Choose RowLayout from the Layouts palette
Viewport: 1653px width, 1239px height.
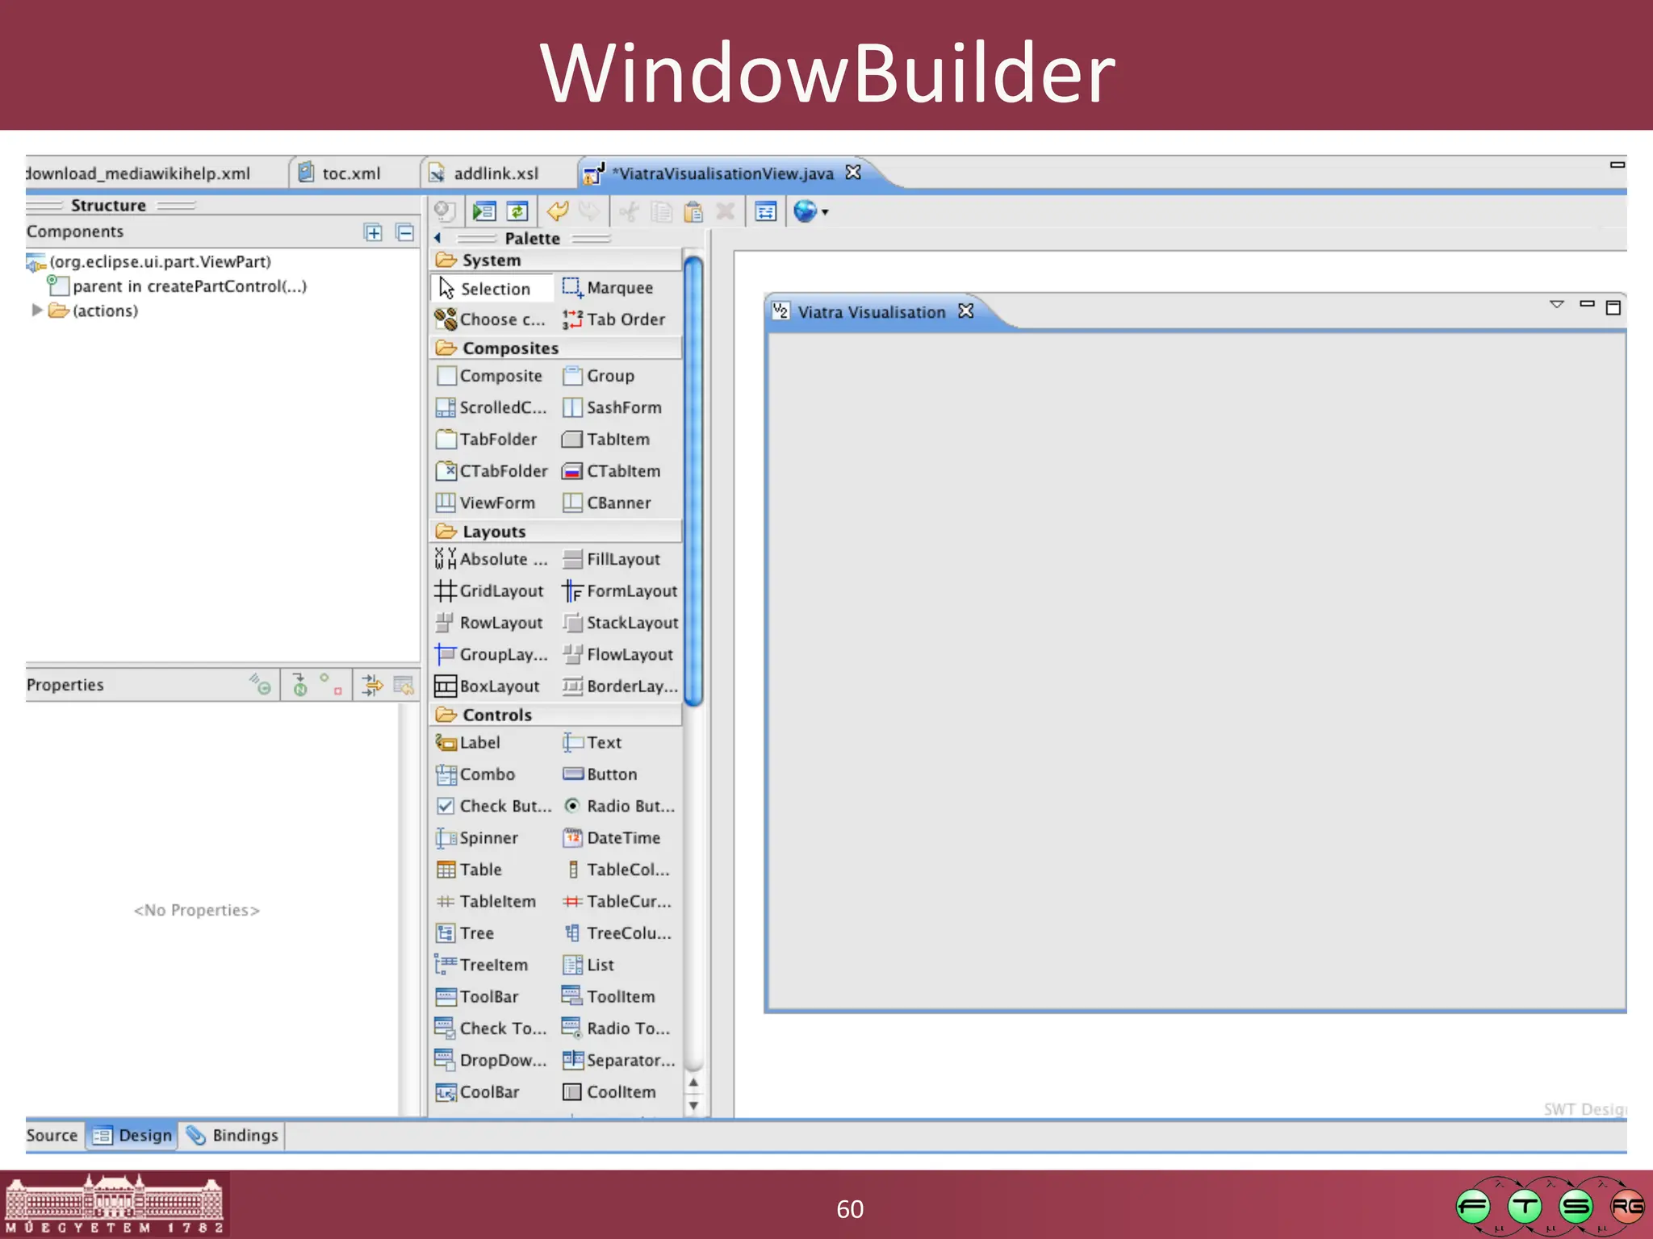pyautogui.click(x=491, y=623)
